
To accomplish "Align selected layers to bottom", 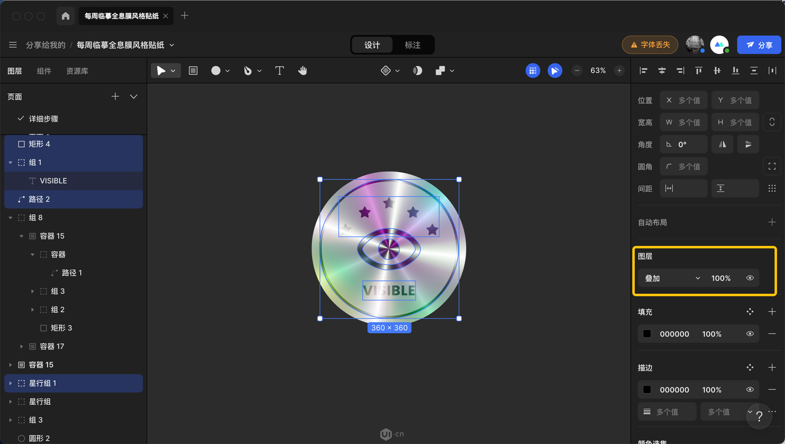I will coord(735,71).
